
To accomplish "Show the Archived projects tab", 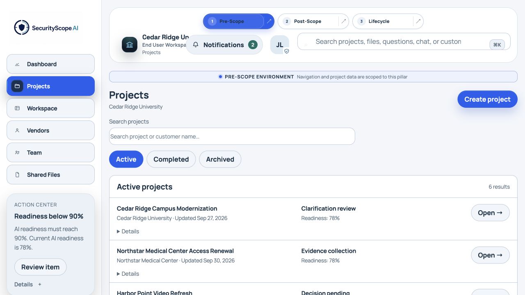I will [220, 159].
